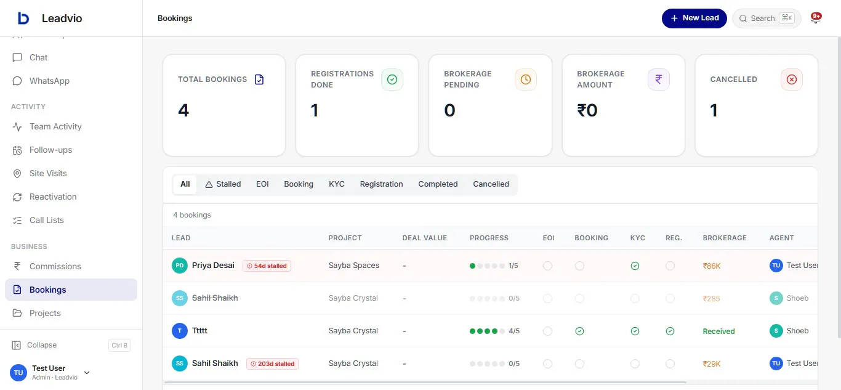Go to Team Activity page
Image resolution: width=841 pixels, height=390 pixels.
point(71,126)
